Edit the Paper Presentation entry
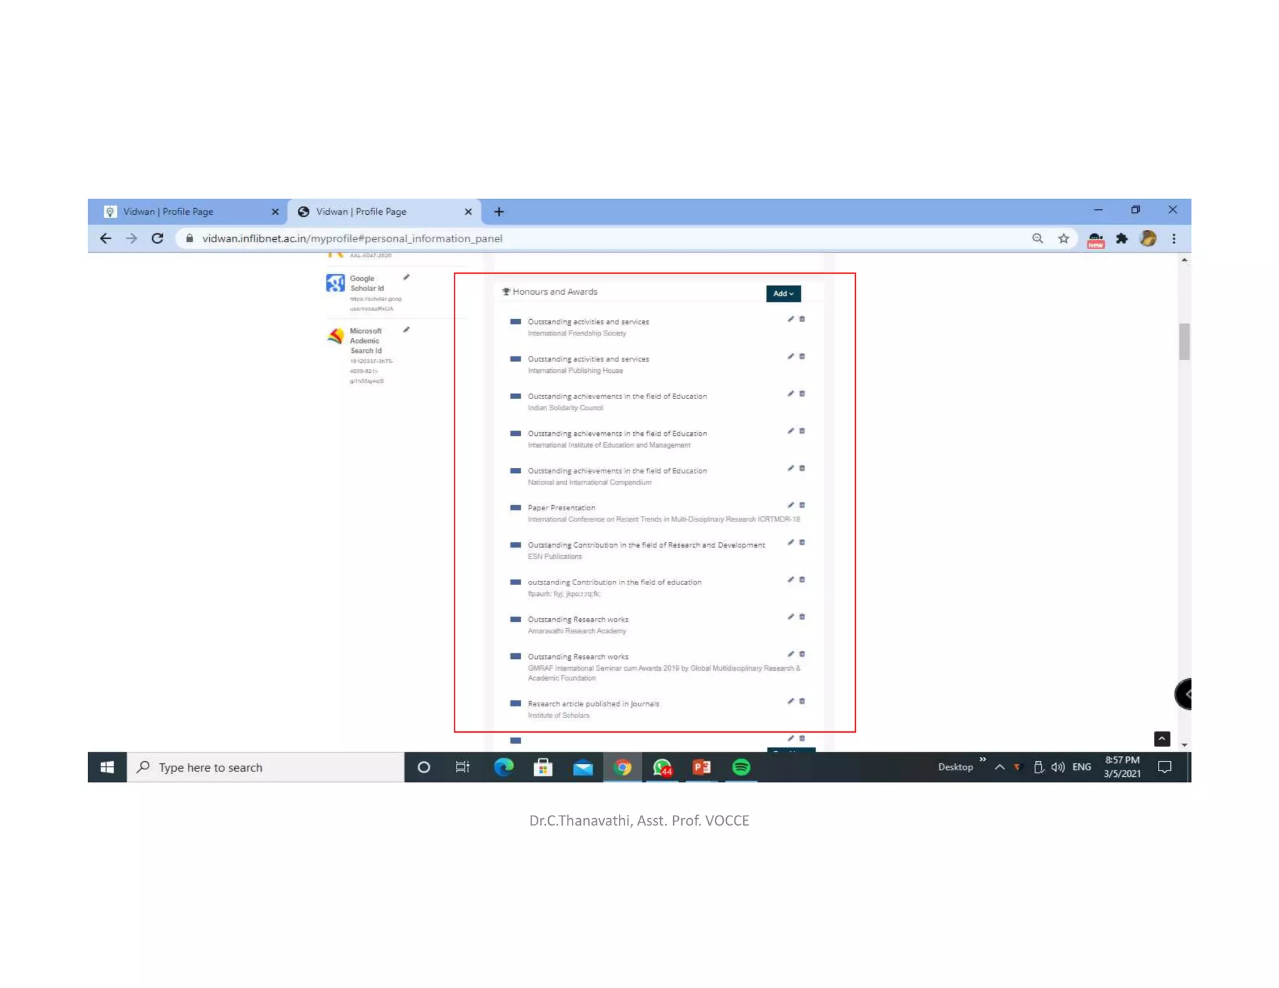This screenshot has height=988, width=1279. (x=791, y=505)
